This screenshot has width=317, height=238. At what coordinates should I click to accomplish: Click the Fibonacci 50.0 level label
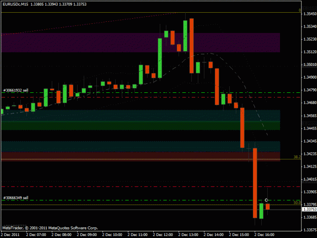click(x=297, y=202)
